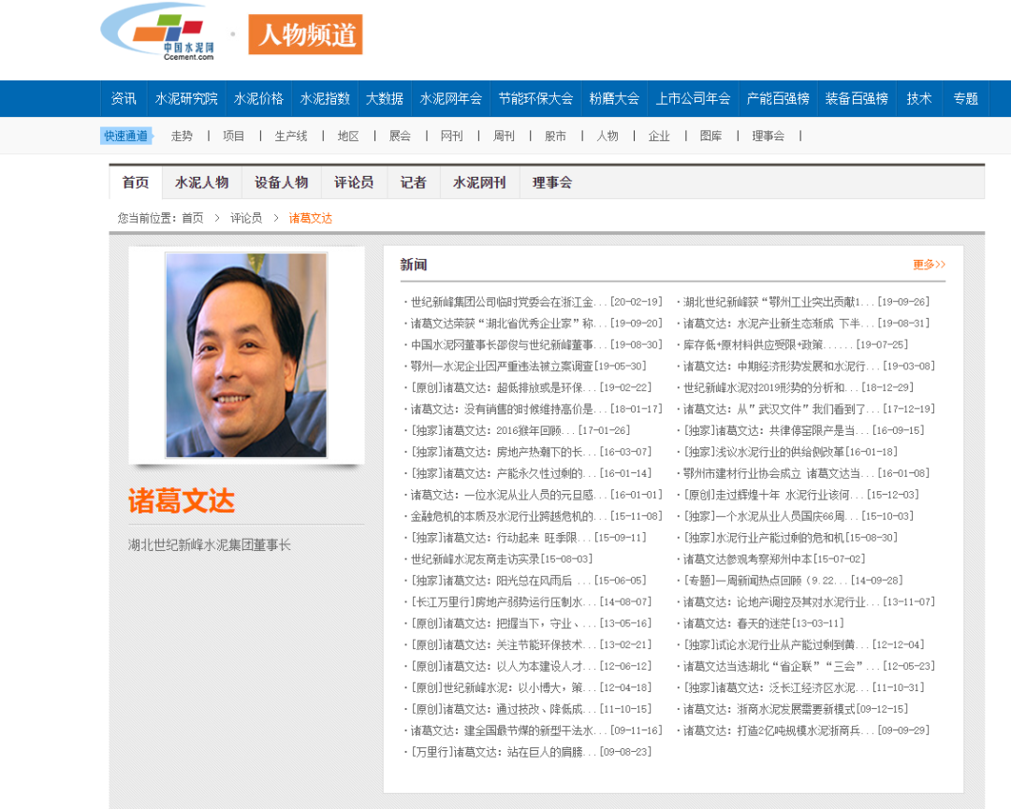Open the 评论员 channel tab
This screenshot has height=809, width=1011.
pos(354,182)
